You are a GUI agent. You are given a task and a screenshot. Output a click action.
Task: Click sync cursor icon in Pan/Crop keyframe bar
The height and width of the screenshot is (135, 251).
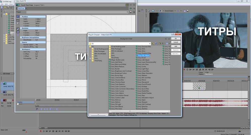click(x=37, y=109)
